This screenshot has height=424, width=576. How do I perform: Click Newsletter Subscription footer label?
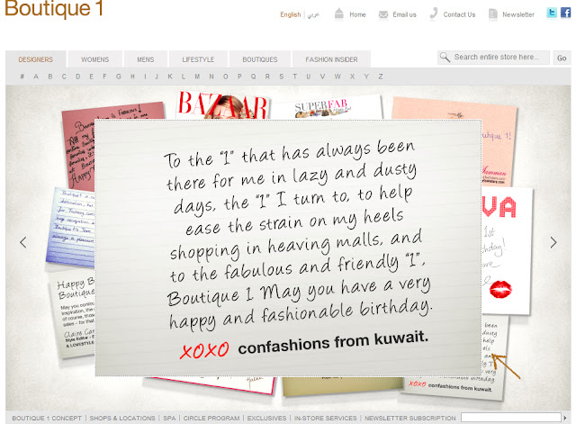click(x=410, y=418)
